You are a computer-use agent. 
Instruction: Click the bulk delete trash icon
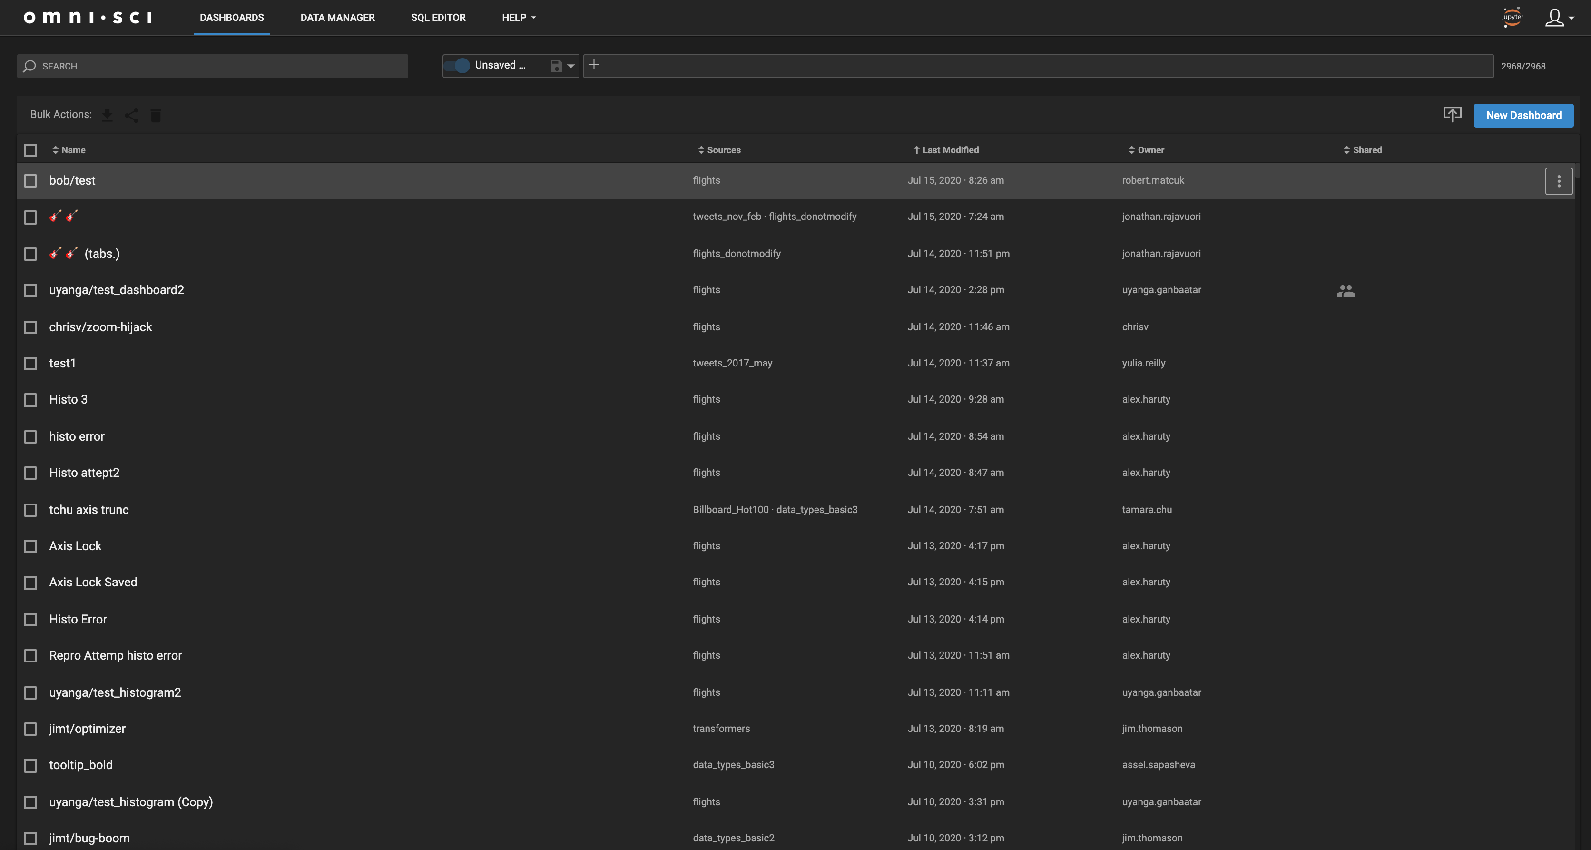point(156,115)
